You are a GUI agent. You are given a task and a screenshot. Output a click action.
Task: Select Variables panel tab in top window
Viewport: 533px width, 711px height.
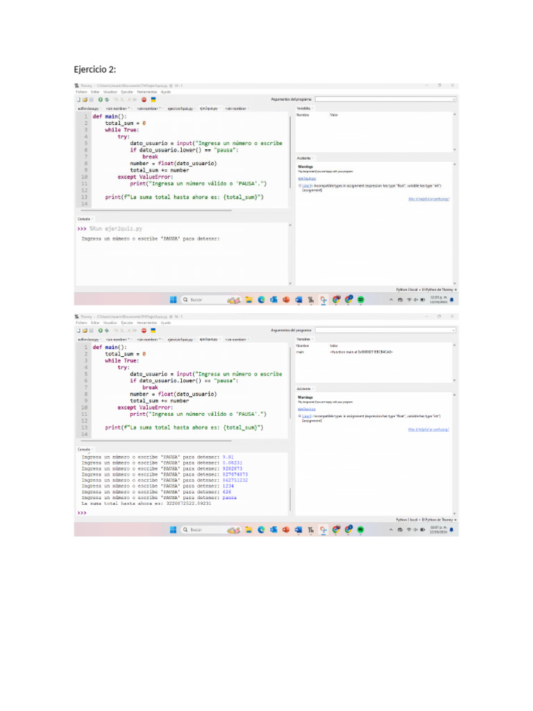pyautogui.click(x=304, y=108)
